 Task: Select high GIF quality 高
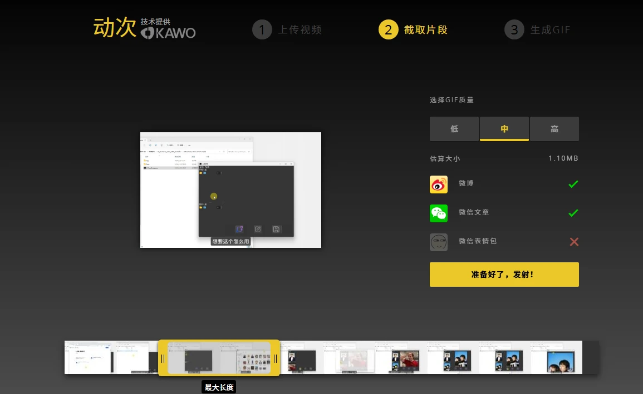[x=554, y=129]
